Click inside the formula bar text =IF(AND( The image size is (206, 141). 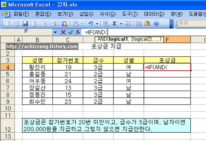pos(96,32)
